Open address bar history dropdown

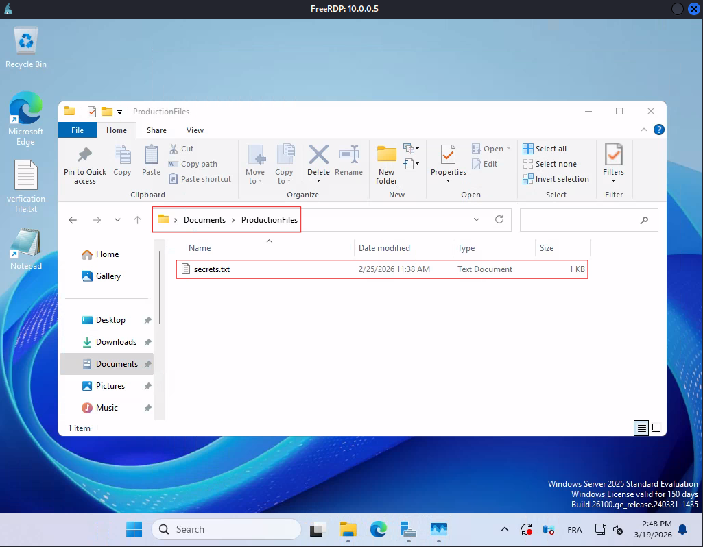(477, 220)
